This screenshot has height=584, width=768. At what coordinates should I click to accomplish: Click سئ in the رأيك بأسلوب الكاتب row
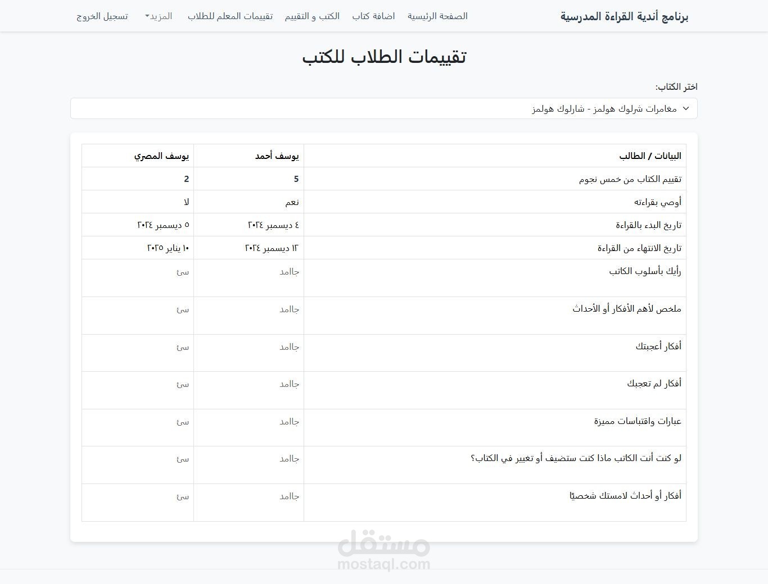(183, 272)
